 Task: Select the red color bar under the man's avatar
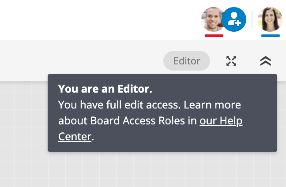pyautogui.click(x=214, y=36)
